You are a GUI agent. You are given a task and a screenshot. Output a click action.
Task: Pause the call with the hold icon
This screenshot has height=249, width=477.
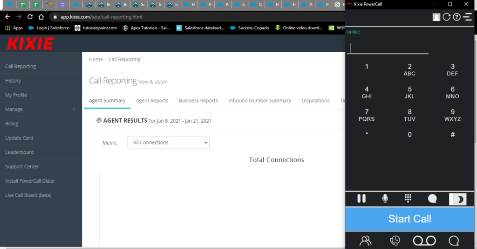pos(361,199)
